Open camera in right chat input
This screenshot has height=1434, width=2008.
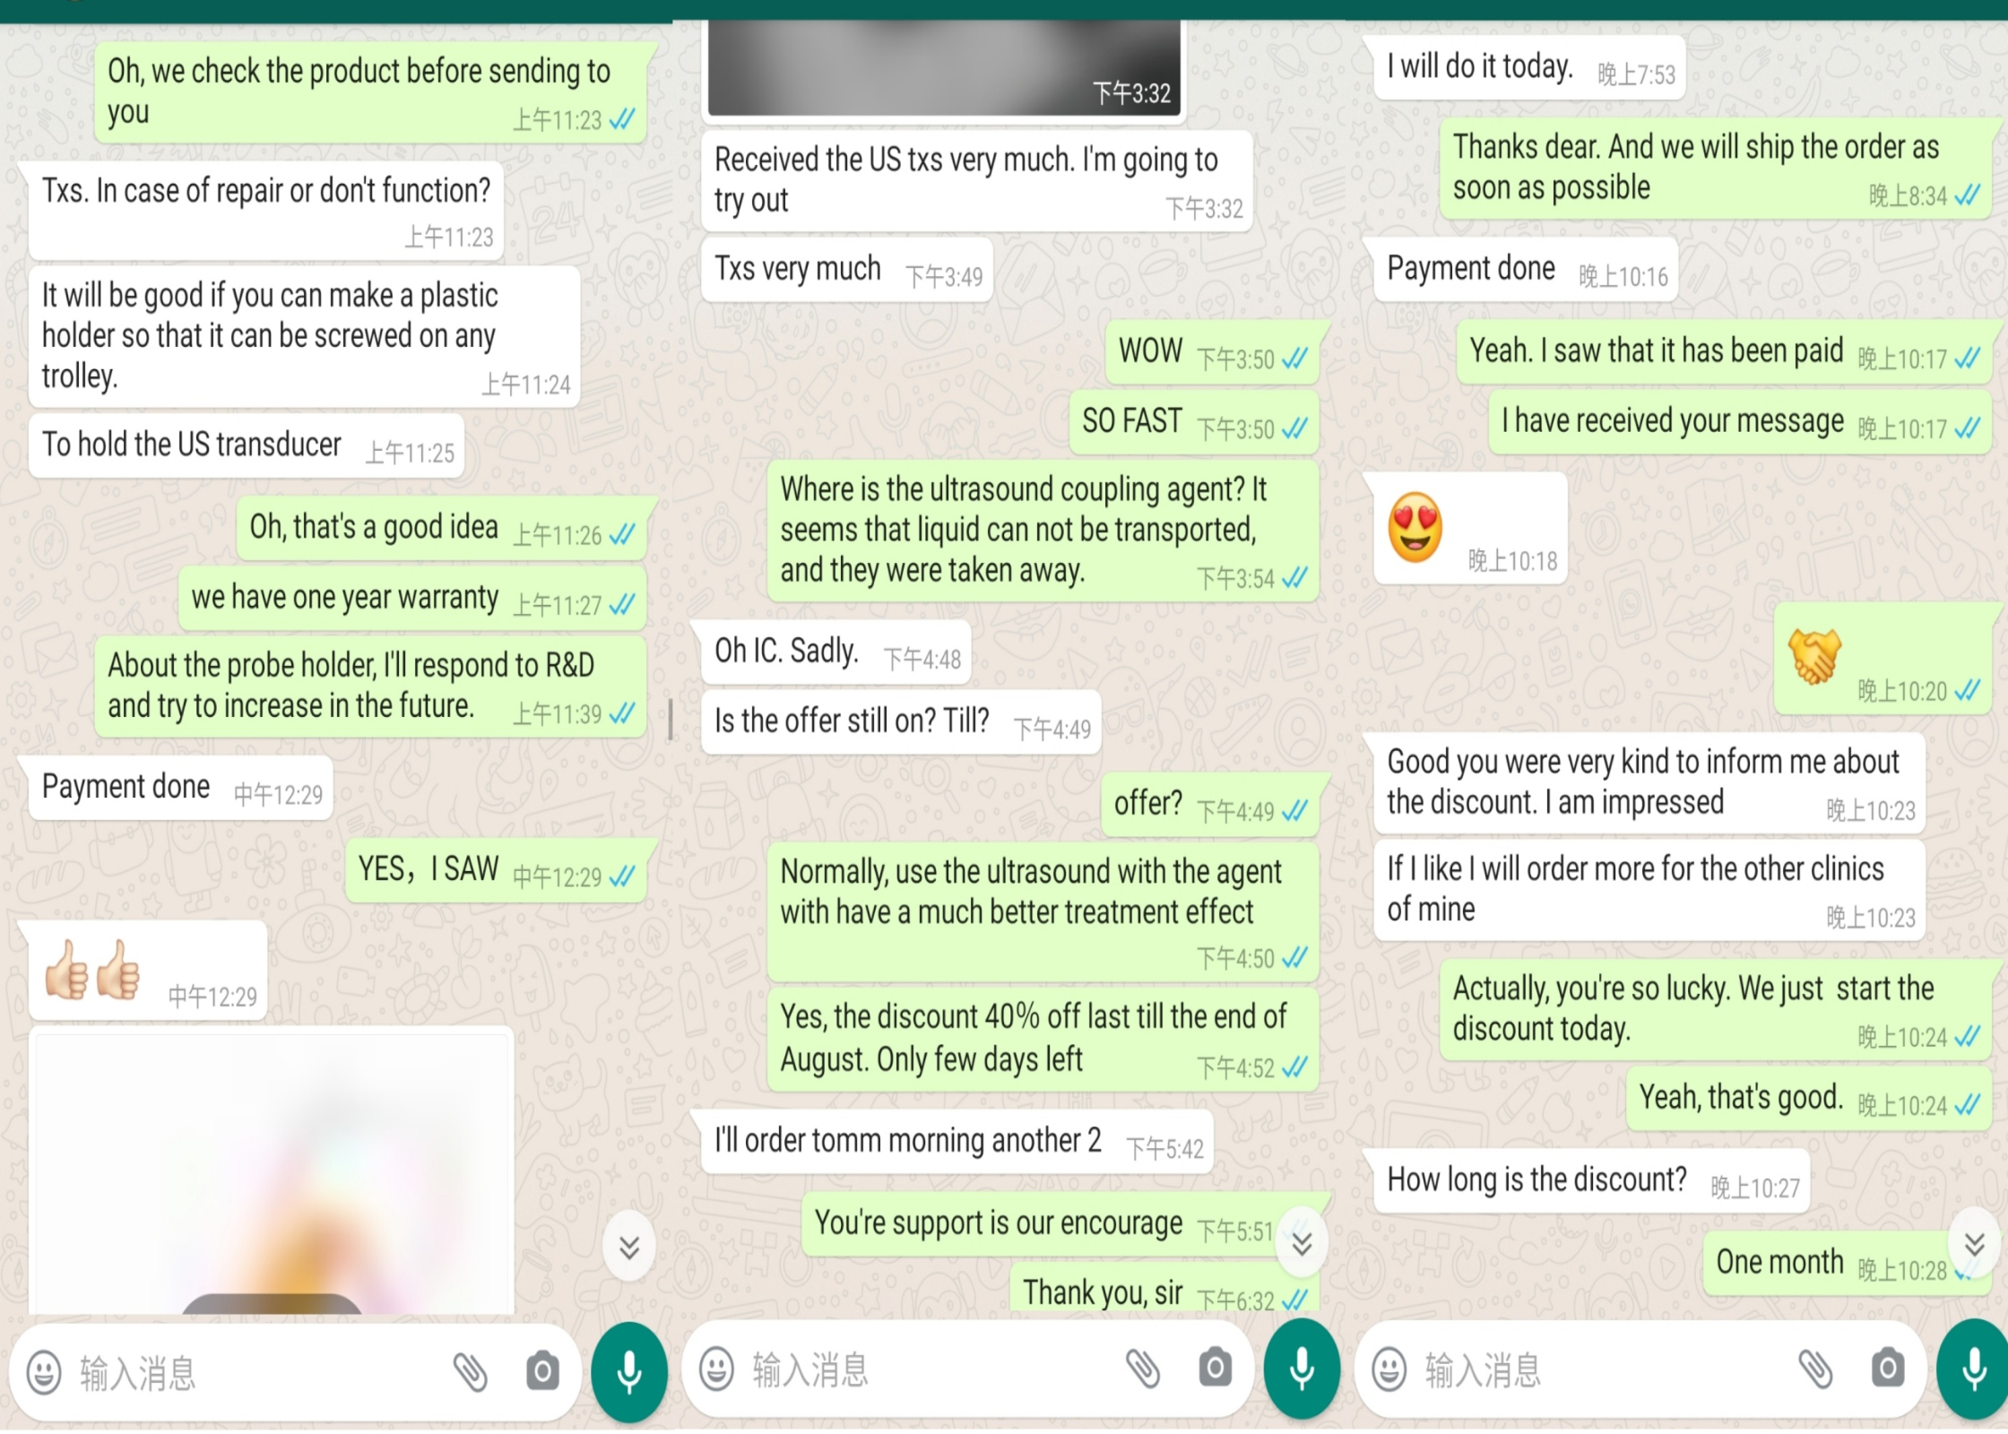click(1888, 1368)
